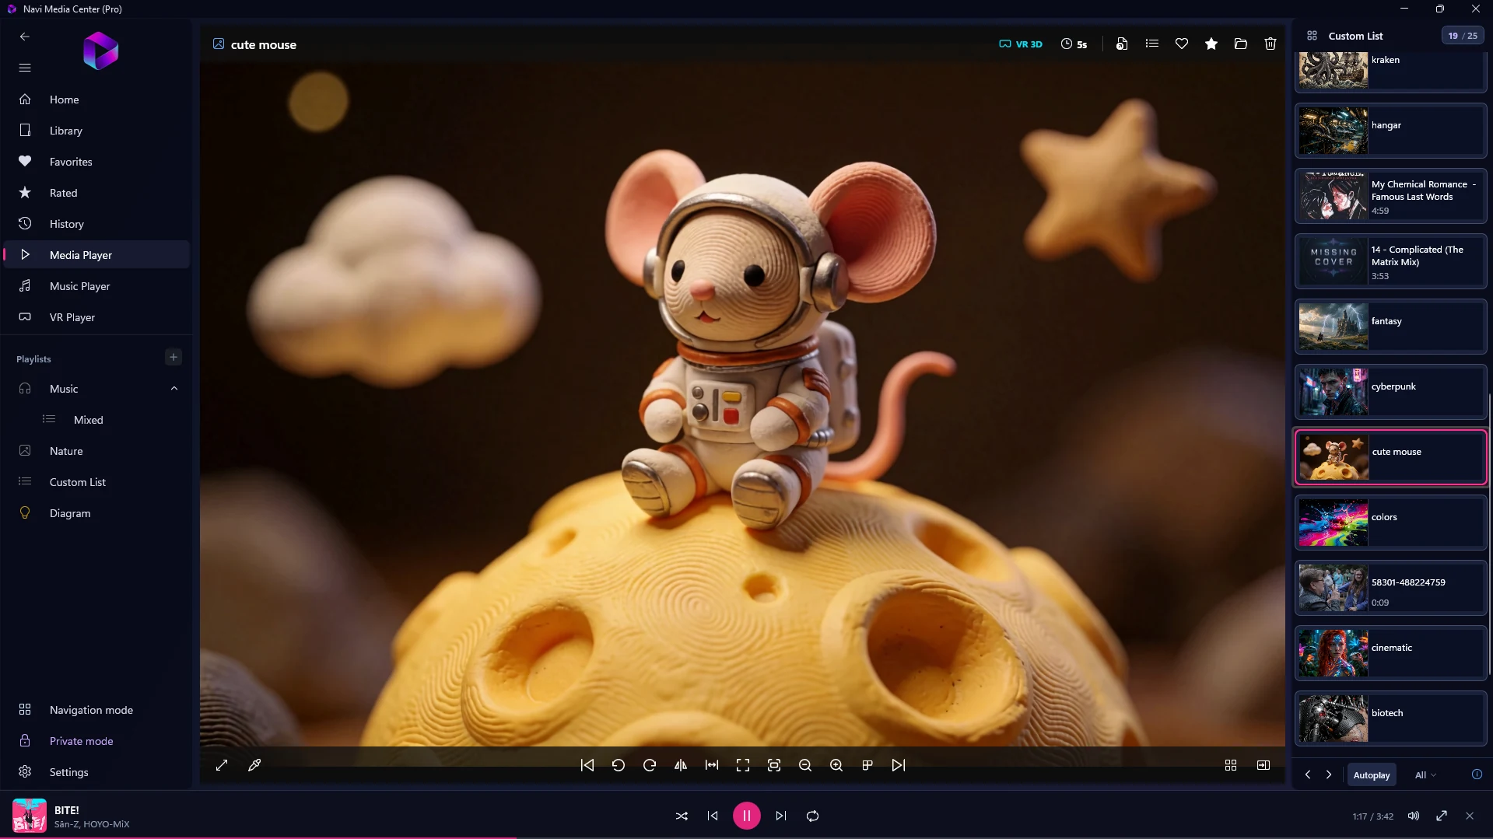Mute the music volume
1493x839 pixels.
tap(1413, 816)
